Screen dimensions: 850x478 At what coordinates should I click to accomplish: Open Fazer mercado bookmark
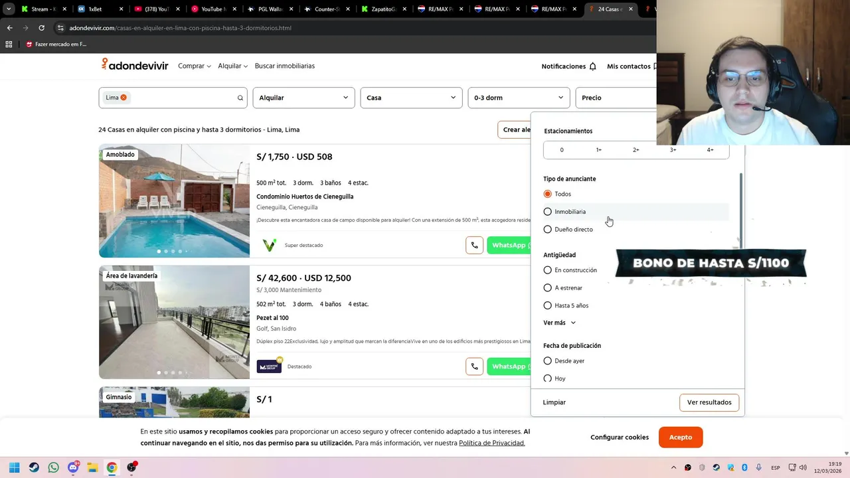[56, 44]
